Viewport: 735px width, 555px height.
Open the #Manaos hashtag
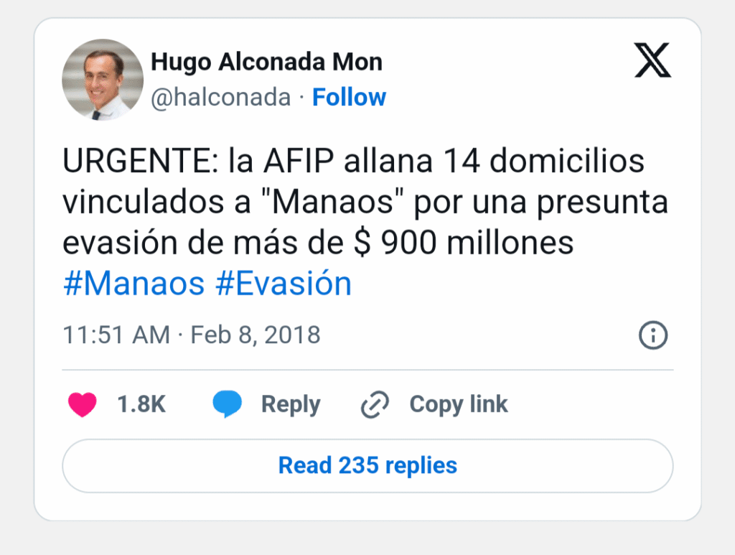pyautogui.click(x=134, y=284)
